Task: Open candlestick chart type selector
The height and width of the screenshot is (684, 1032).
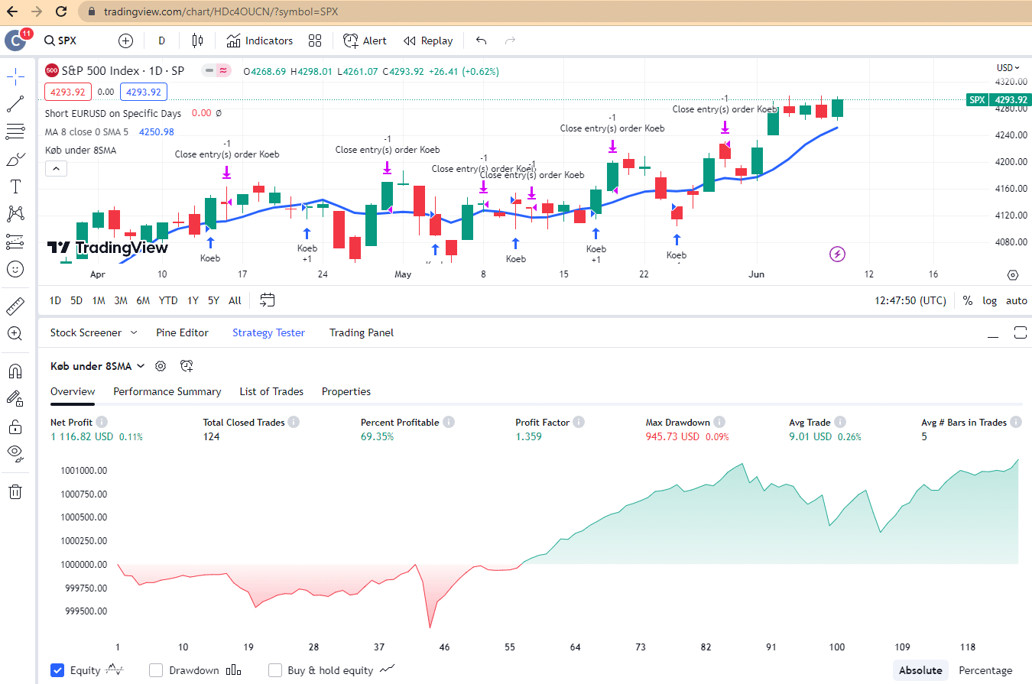Action: click(197, 41)
